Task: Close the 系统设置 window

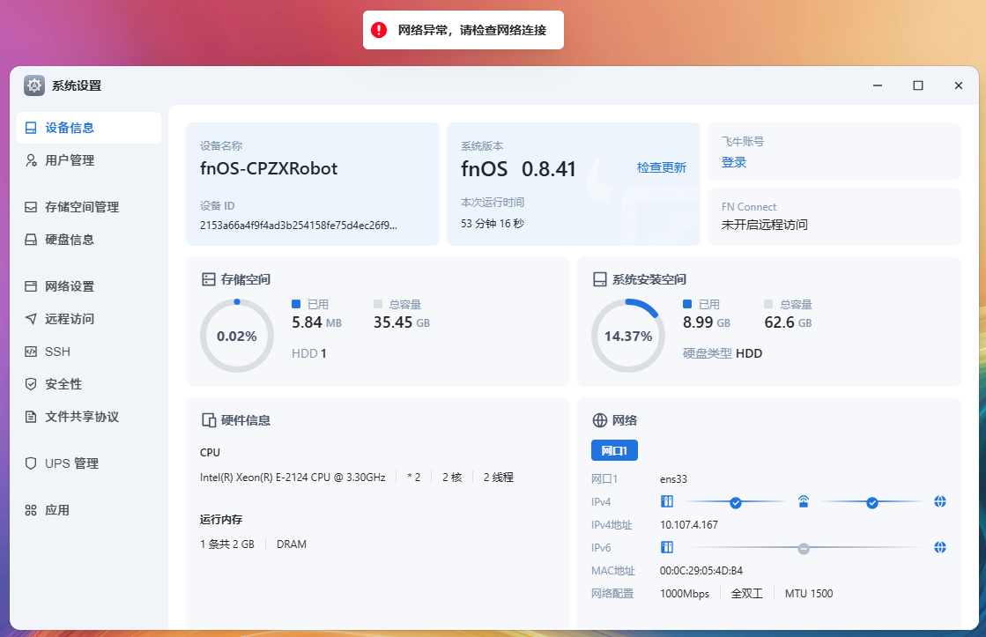Action: pyautogui.click(x=959, y=85)
